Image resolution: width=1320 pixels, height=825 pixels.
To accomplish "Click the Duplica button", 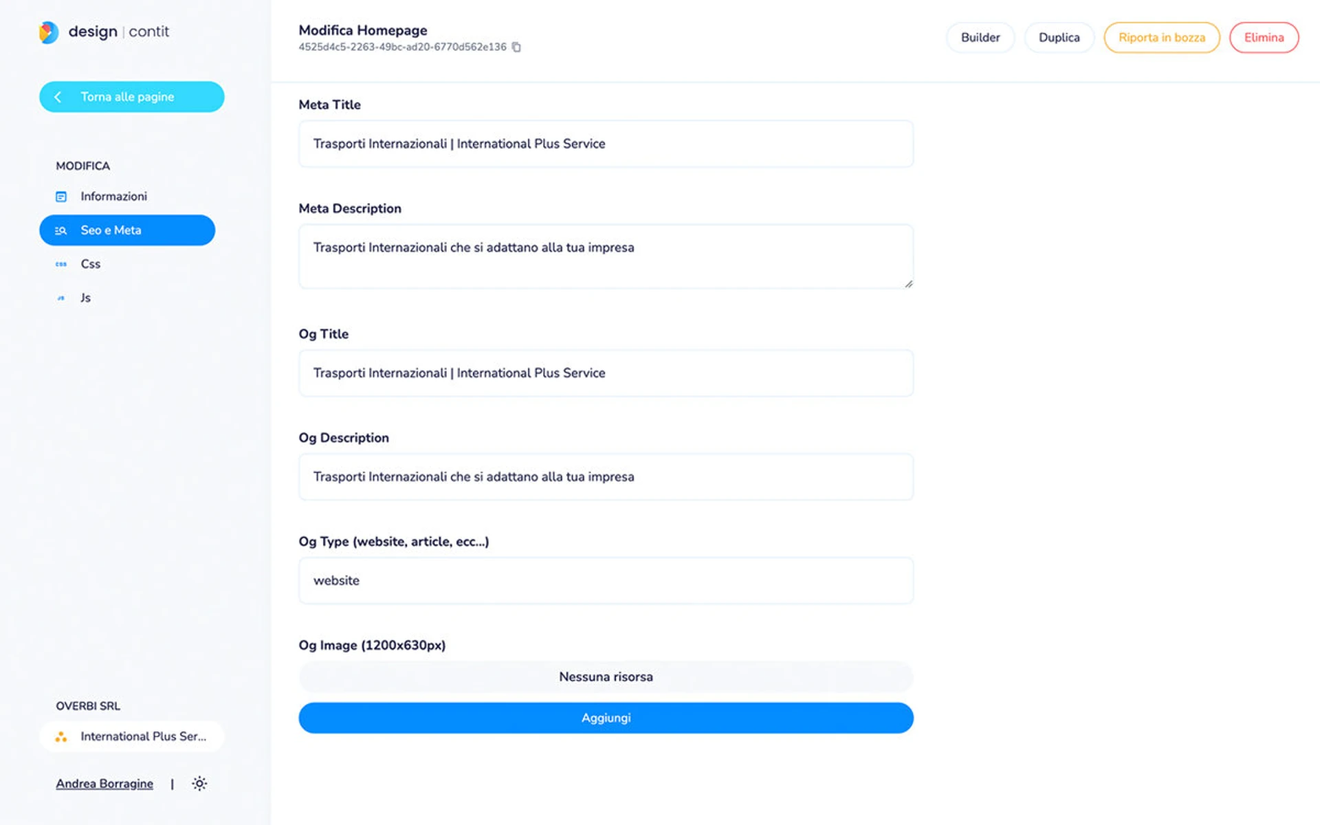I will tap(1059, 38).
